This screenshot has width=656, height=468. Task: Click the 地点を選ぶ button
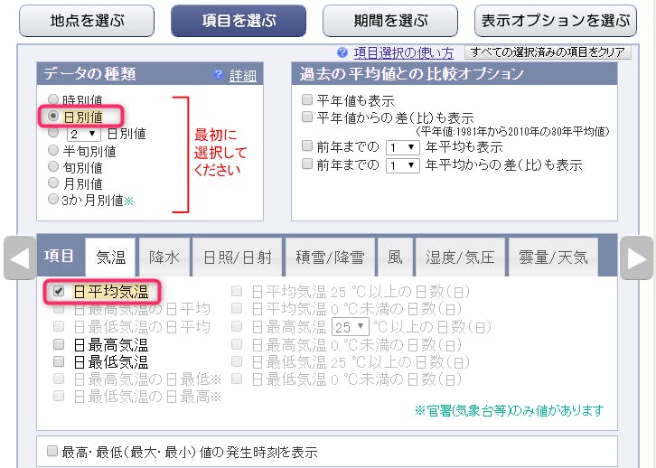[87, 21]
